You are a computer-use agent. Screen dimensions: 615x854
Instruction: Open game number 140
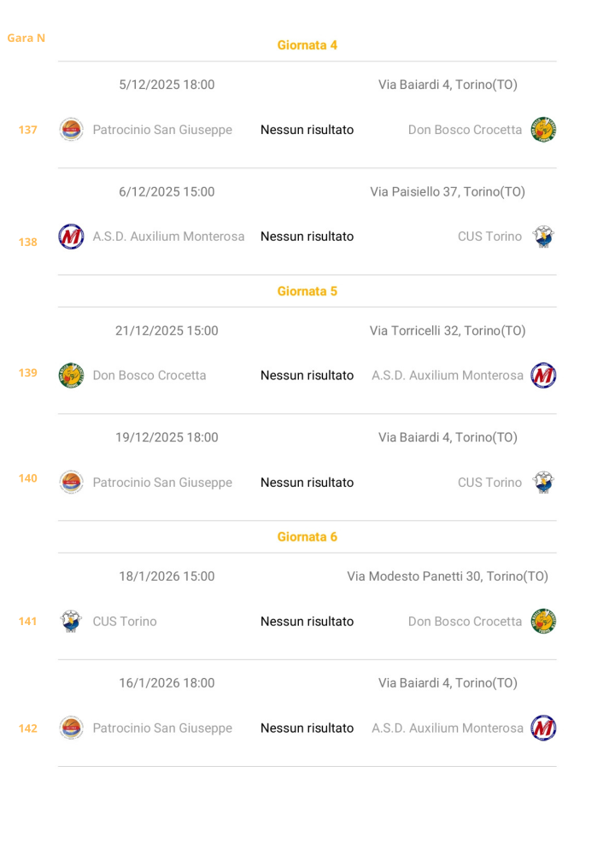coord(28,478)
